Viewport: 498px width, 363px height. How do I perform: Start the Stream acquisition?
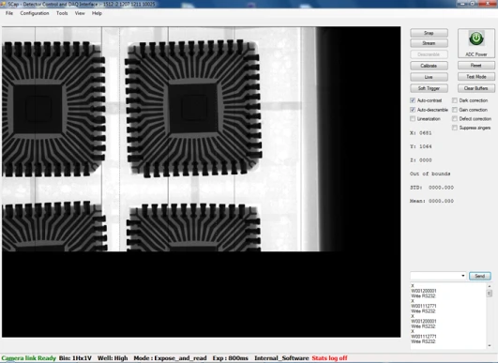(429, 43)
